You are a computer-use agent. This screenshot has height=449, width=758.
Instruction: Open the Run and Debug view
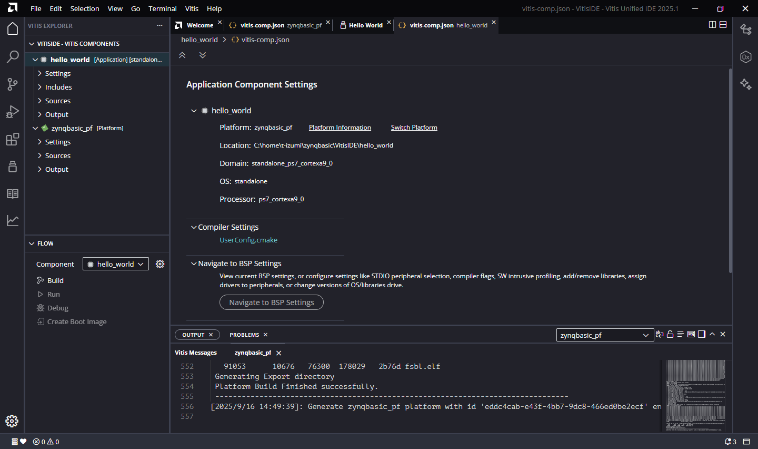pyautogui.click(x=13, y=112)
